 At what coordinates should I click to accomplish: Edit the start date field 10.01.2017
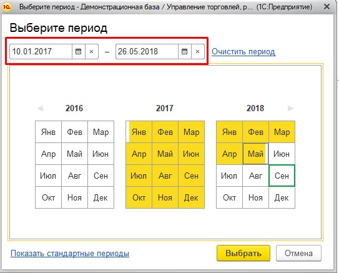(x=41, y=51)
